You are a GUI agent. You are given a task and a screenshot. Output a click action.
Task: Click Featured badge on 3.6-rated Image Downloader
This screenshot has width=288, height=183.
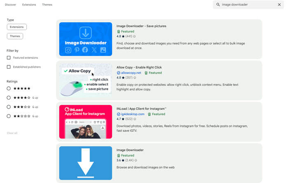point(125,155)
